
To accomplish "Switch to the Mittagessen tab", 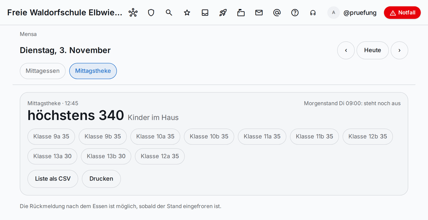I will [42, 71].
